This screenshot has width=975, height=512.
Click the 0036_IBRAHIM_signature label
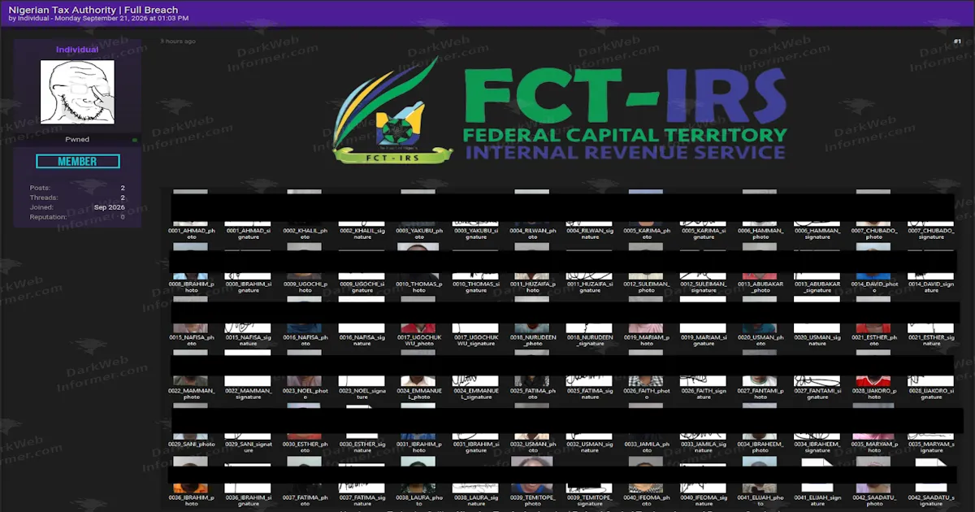point(249,500)
